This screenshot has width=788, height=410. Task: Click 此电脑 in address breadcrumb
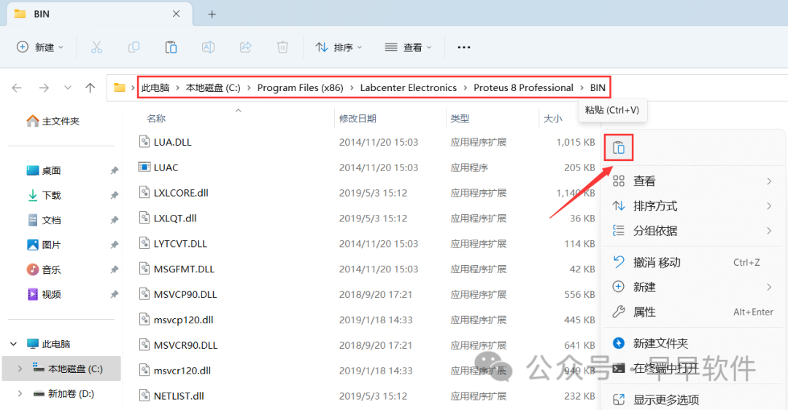point(155,88)
